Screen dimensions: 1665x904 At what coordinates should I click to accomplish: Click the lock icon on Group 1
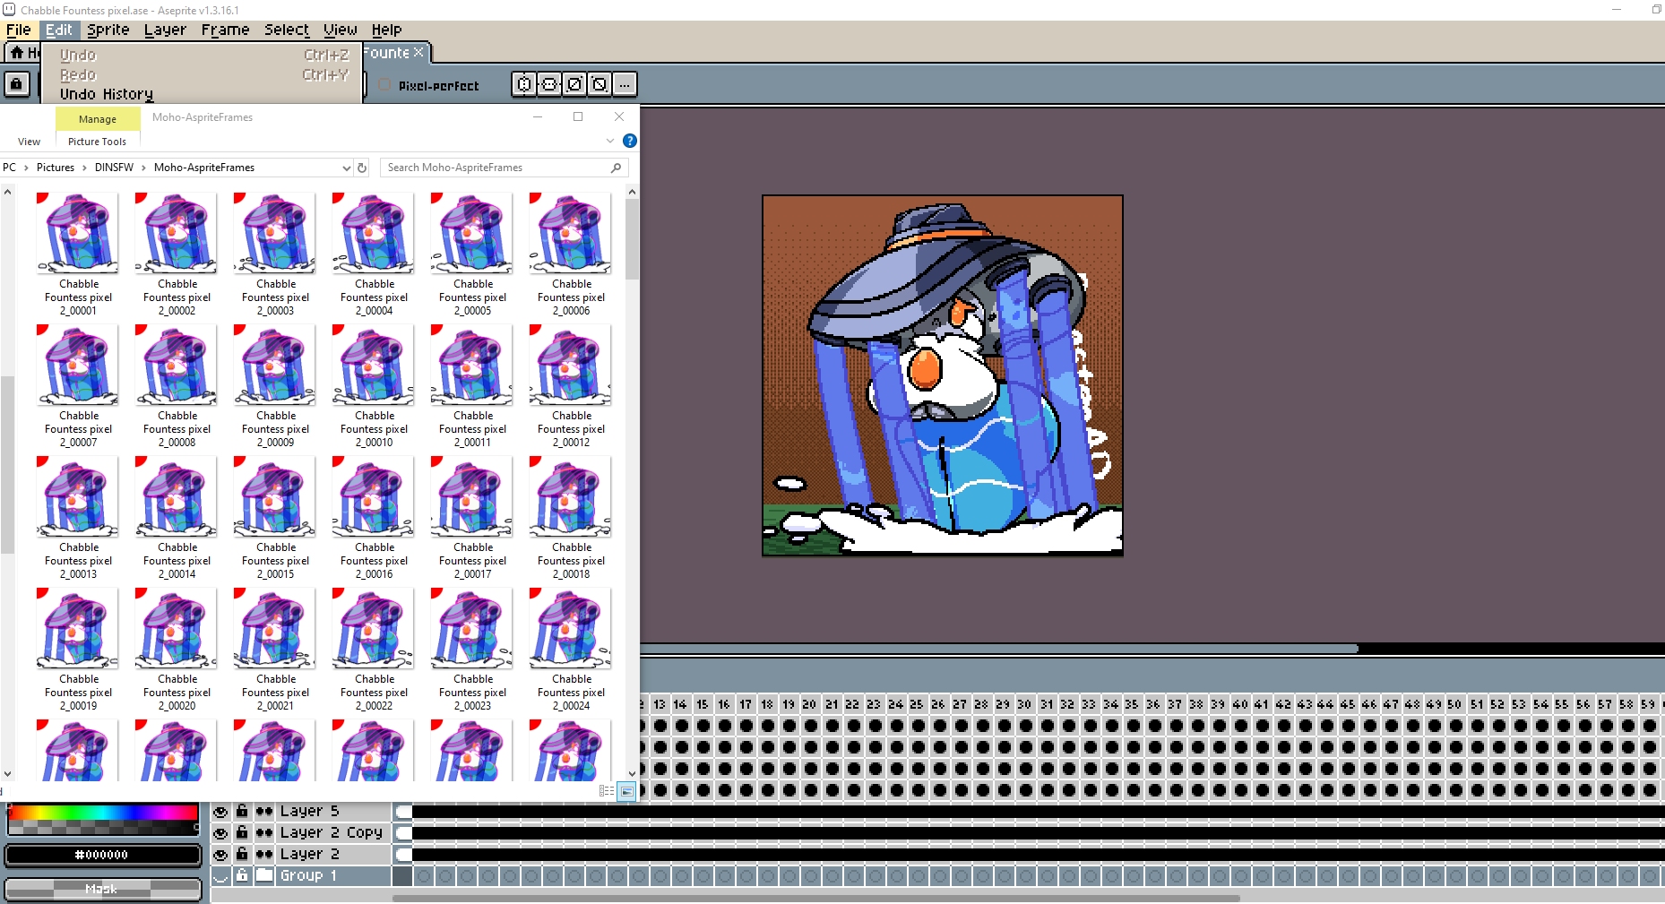click(x=242, y=875)
